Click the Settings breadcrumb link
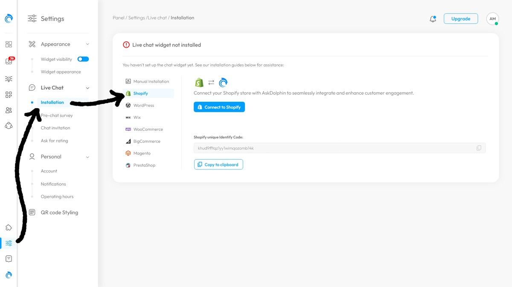 (137, 18)
